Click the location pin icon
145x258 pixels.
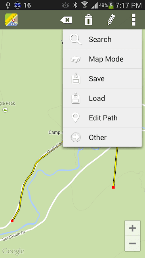[76, 117]
